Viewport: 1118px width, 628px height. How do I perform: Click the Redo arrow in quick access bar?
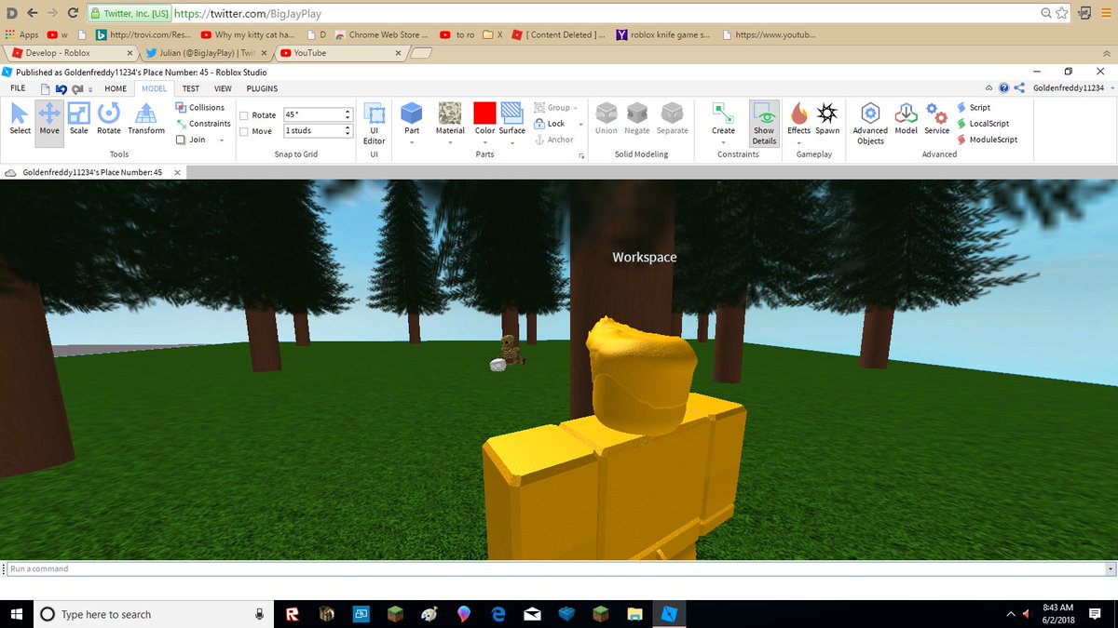click(x=76, y=88)
